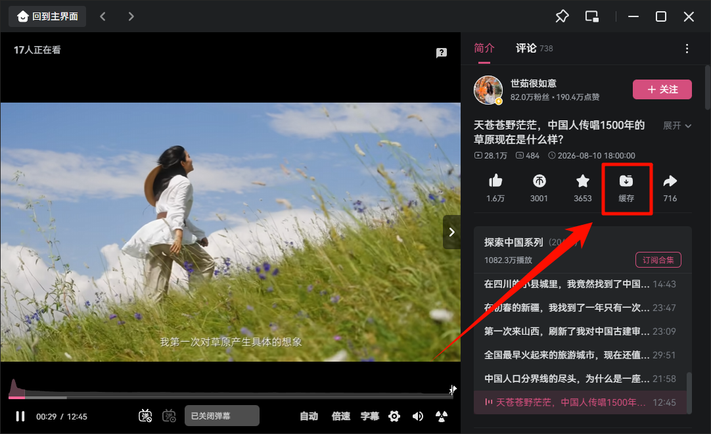Play 全国最早火起来的旅游城市 episode
The height and width of the screenshot is (434, 711).
tap(580, 355)
